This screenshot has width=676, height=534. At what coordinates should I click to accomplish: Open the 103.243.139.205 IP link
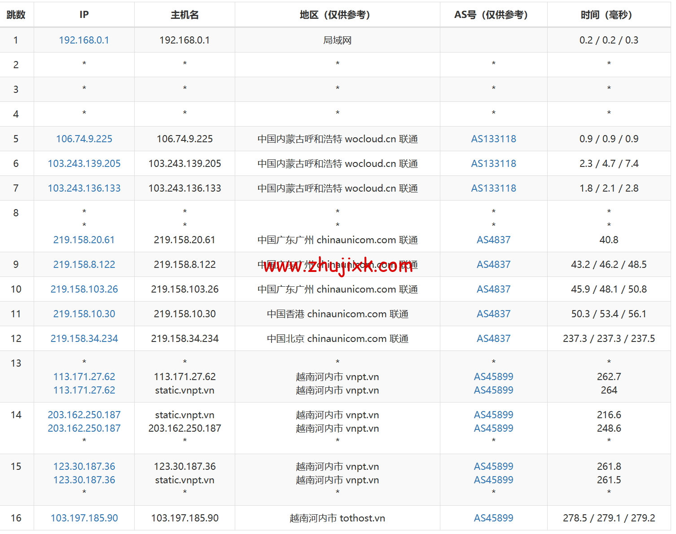click(x=84, y=163)
